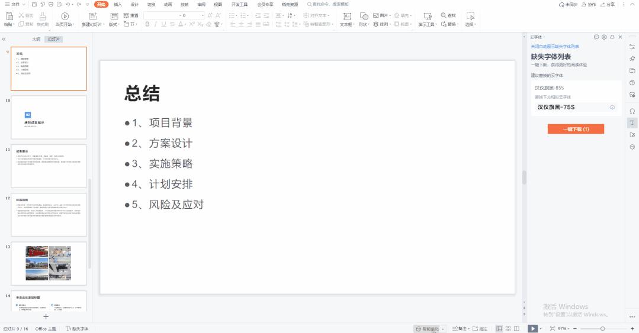Switch to the 开发工具 Developer tab

coord(240,5)
